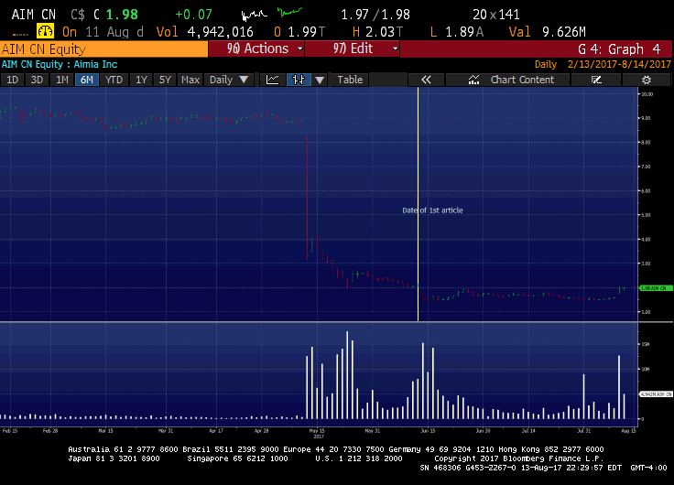Click the AIM CN Equity : Aimia Inc label
Screen dimensions: 674x485
tap(60, 64)
